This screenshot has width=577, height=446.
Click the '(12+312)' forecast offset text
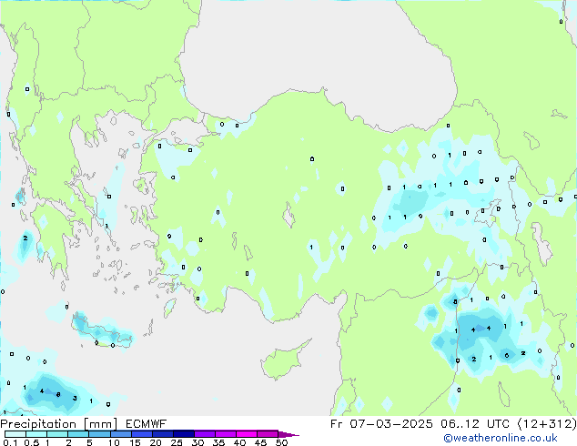point(547,424)
